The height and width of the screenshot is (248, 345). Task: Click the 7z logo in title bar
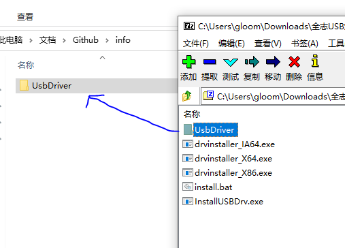(189, 26)
